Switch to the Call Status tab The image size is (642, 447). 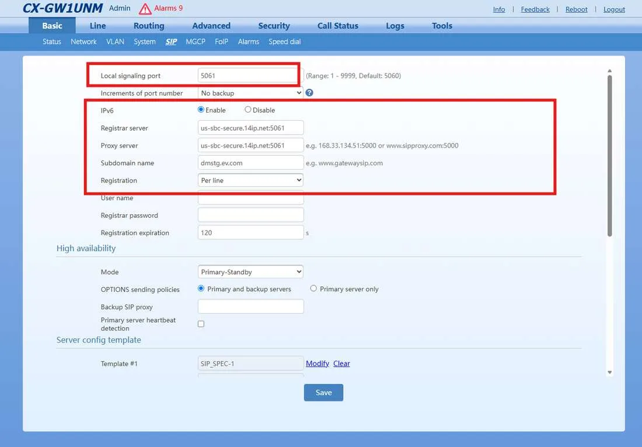[x=338, y=26]
